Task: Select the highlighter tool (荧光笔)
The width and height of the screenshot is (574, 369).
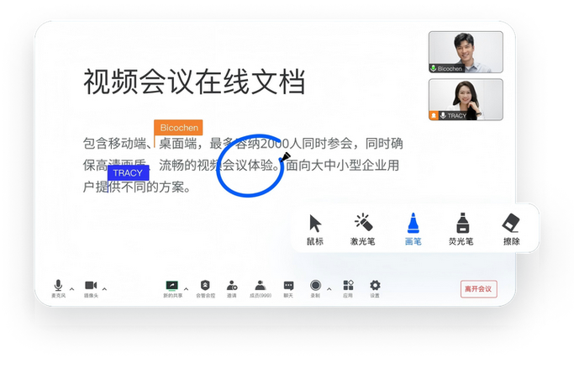Action: coord(461,229)
